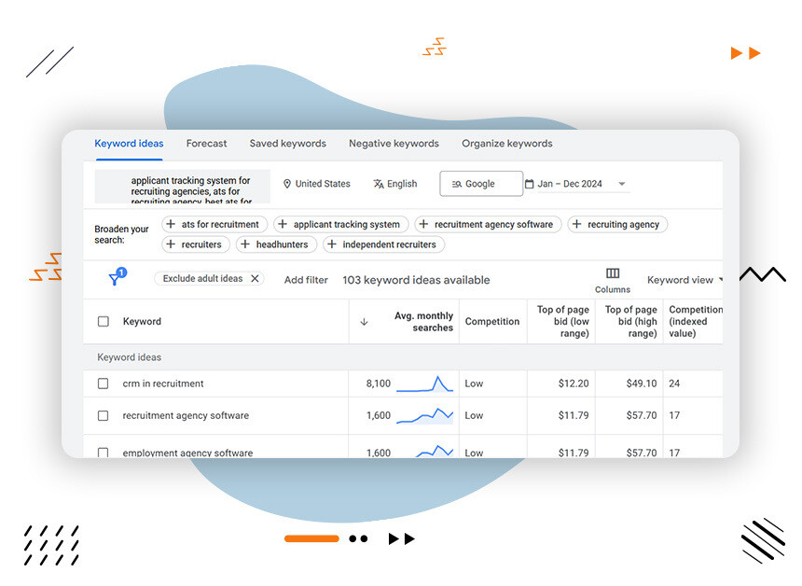Check the checkbox for crm in recruitment
Screen dimensions: 802x586
(x=103, y=383)
